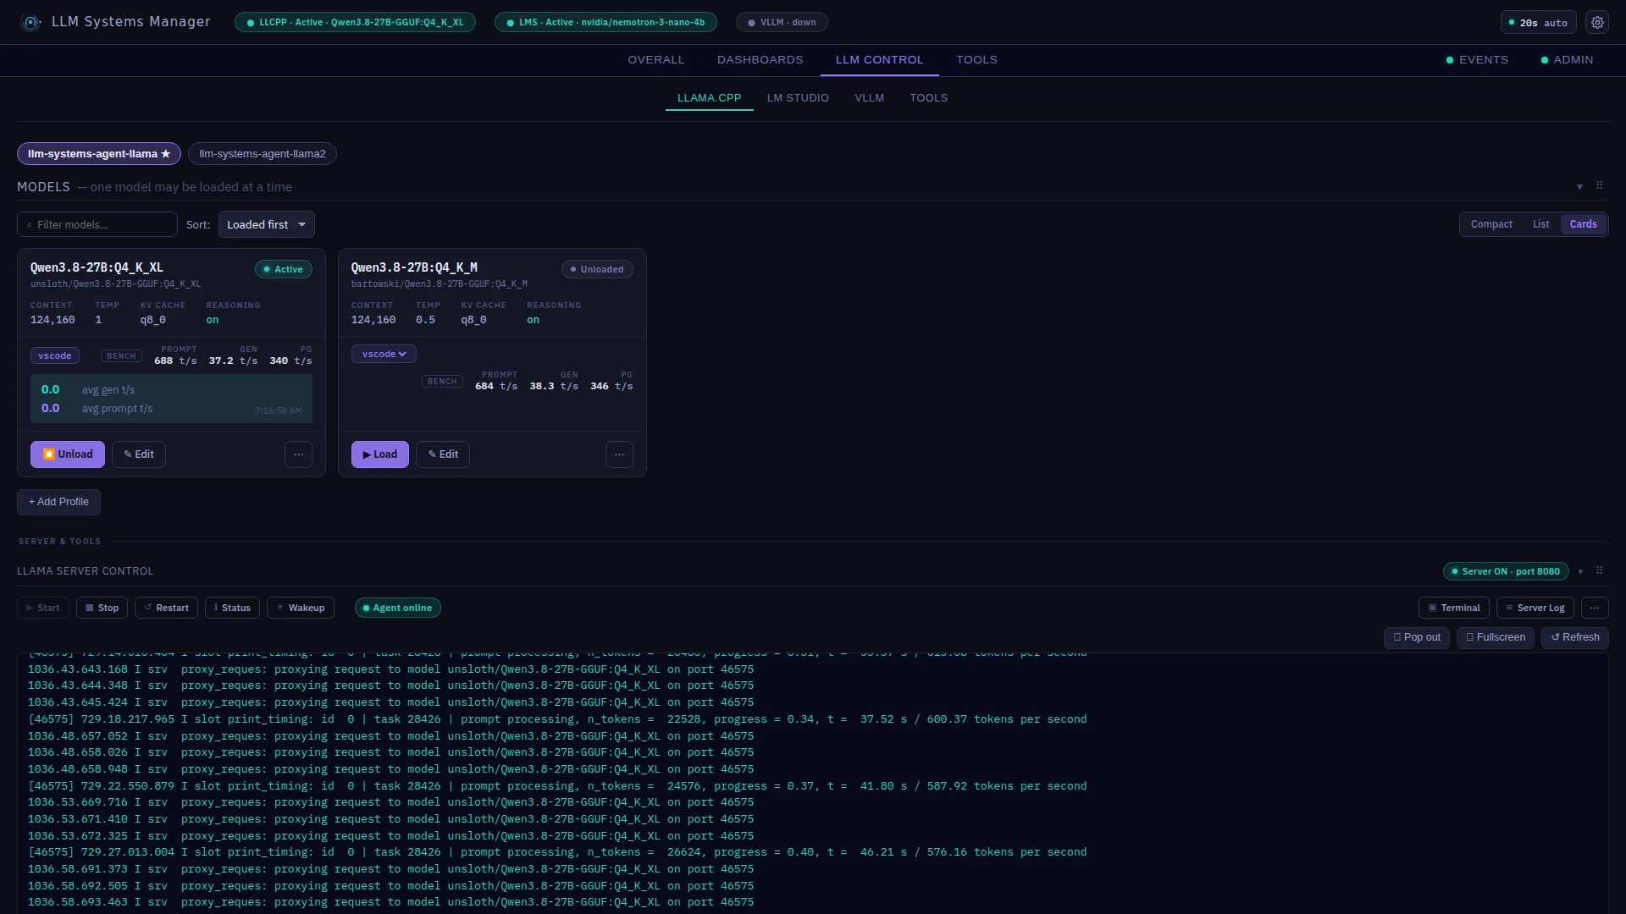Click the LMS active nemotron status pill
The height and width of the screenshot is (914, 1626).
[606, 23]
